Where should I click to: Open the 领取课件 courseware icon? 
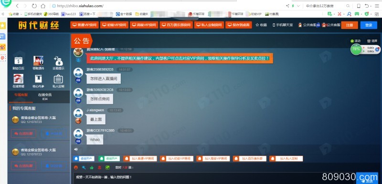click(x=38, y=61)
